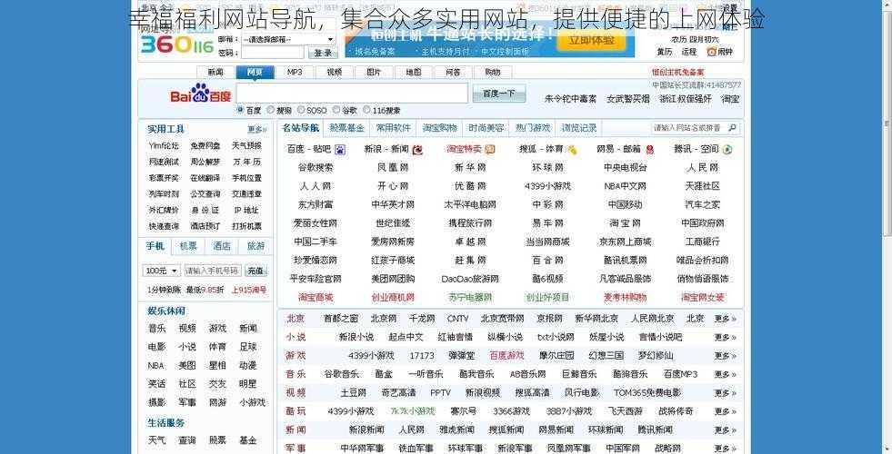The image size is (892, 454).
Task: Click the phone number input field
Action: point(213,271)
